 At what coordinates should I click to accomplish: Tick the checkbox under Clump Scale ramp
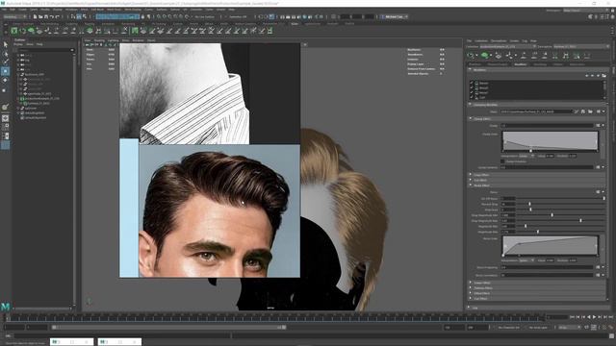502,161
